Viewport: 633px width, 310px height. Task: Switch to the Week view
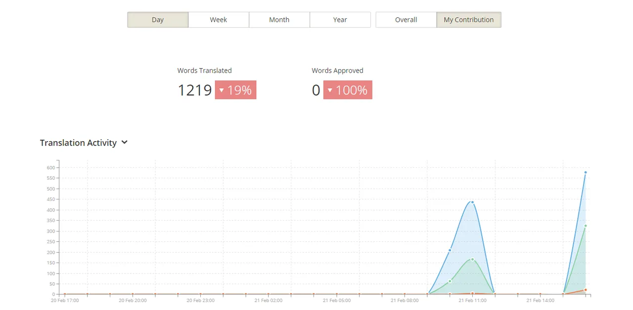[219, 20]
